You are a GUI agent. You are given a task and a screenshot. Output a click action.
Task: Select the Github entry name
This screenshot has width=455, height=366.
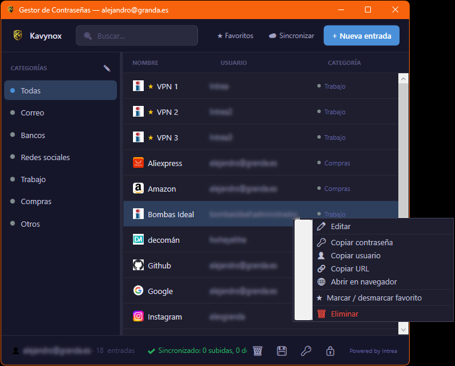tap(159, 265)
